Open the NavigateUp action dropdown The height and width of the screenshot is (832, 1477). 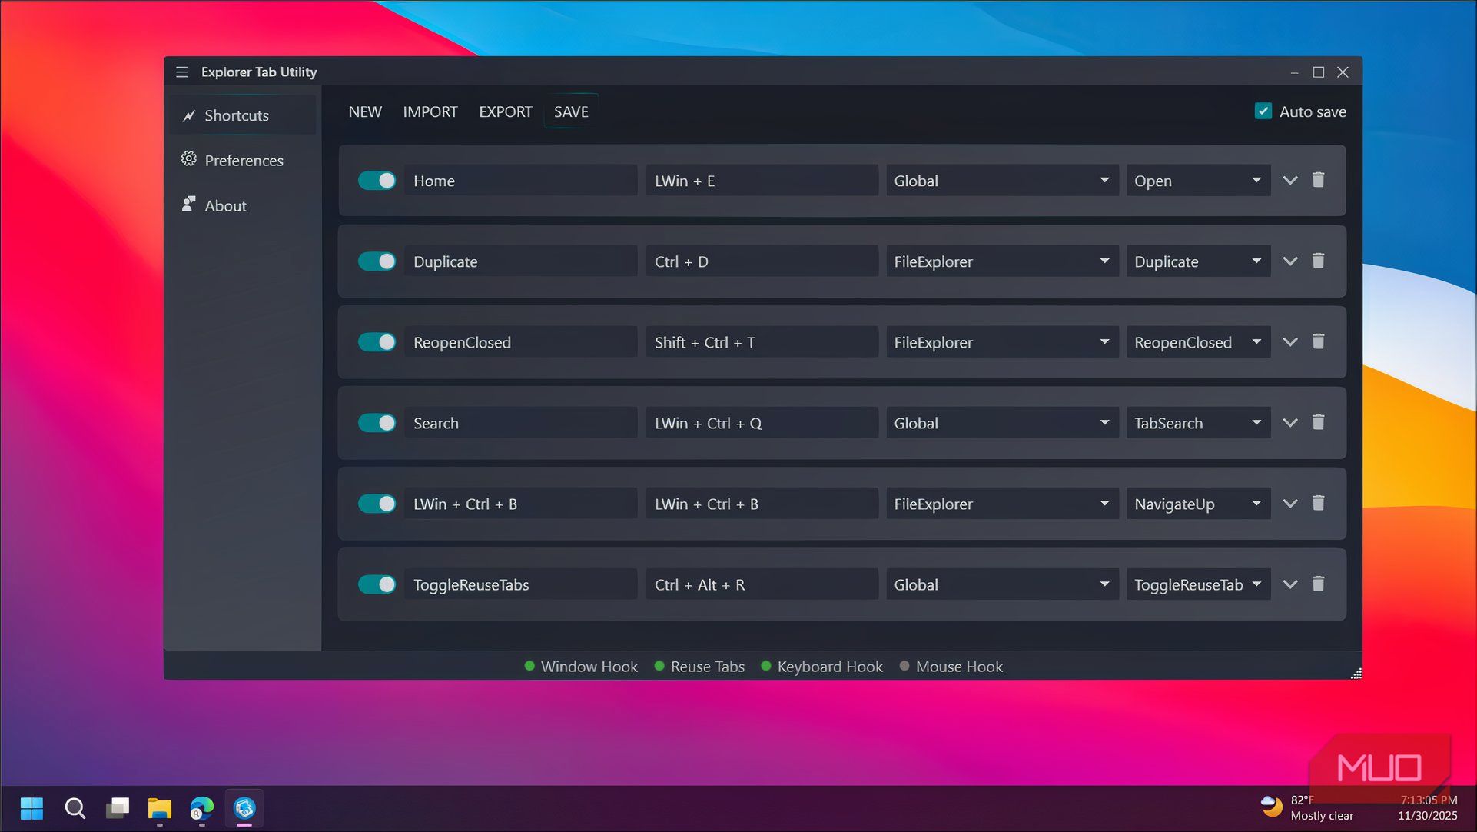pos(1198,503)
